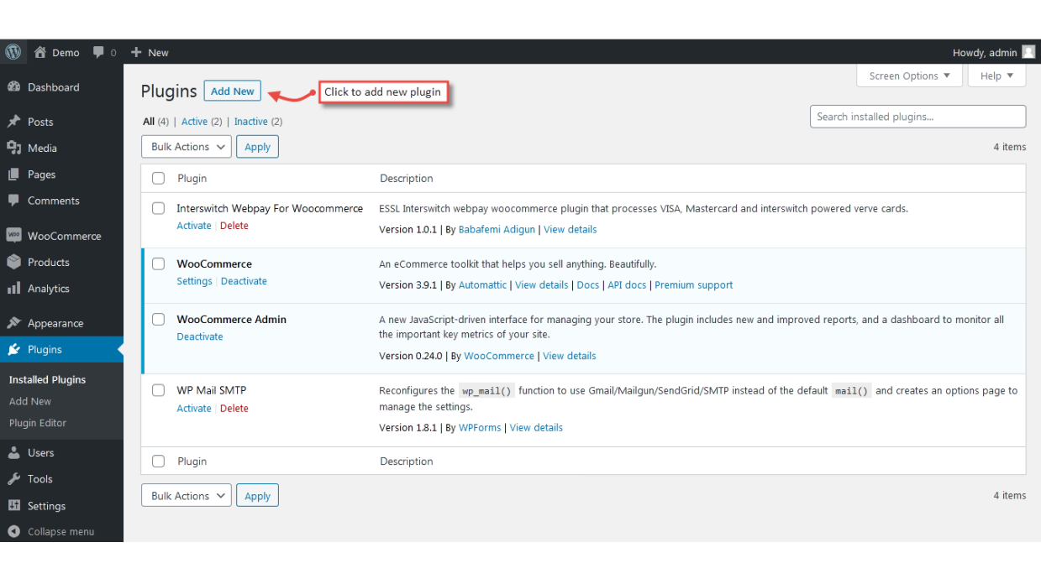The image size is (1041, 579).
Task: Click the Add New plugin button
Action: coord(233,91)
